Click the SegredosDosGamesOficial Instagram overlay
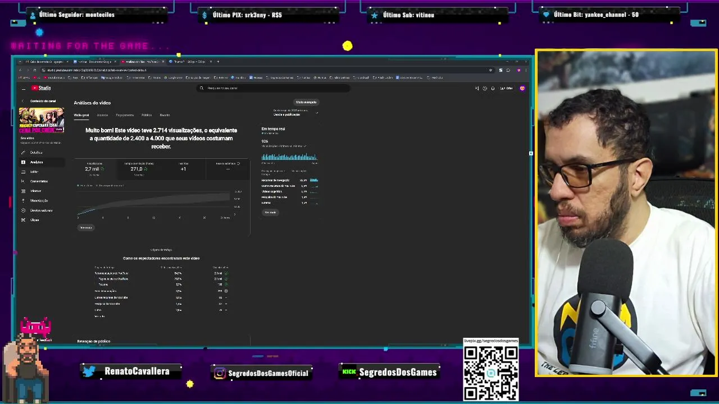Screen dimensions: 719x404 coord(262,373)
